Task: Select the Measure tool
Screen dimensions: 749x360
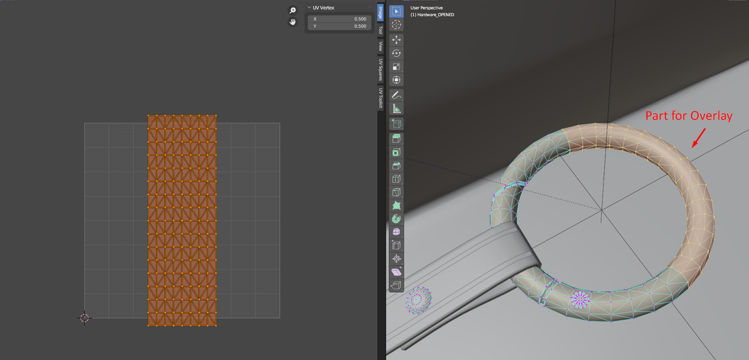Action: tap(396, 109)
